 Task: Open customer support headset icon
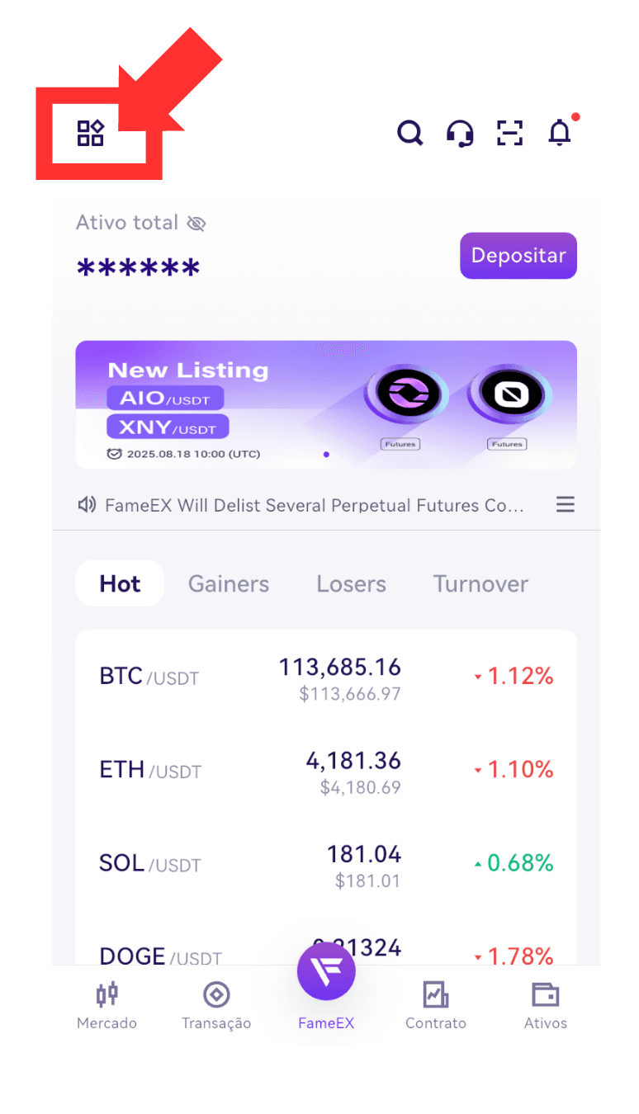click(460, 133)
